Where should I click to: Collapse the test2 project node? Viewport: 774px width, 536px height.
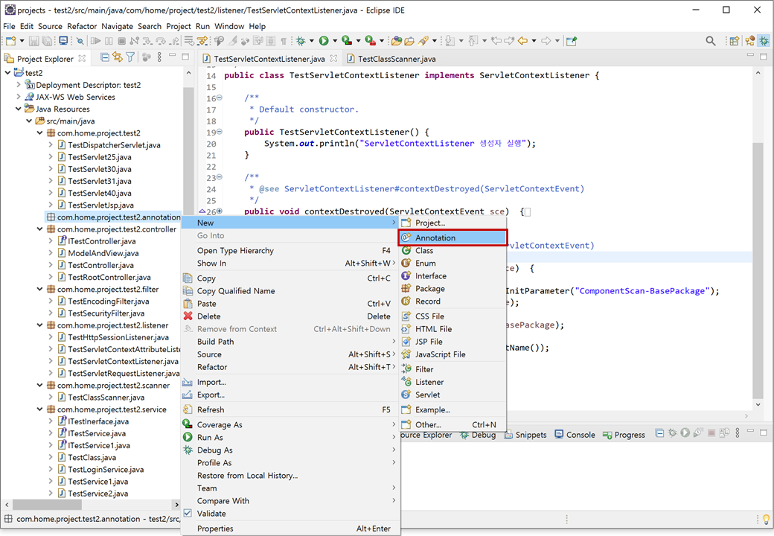(x=7, y=72)
